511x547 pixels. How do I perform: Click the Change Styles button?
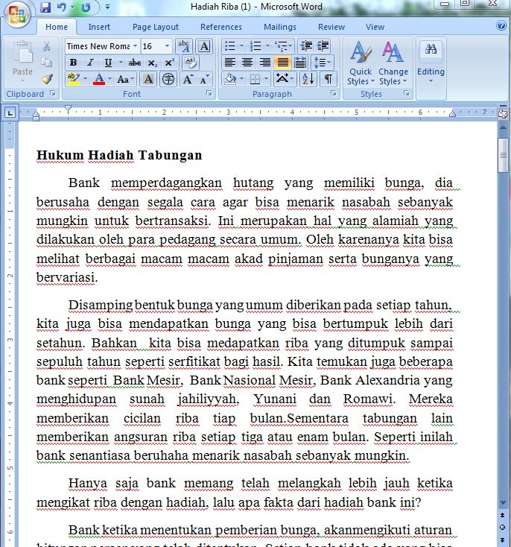393,64
